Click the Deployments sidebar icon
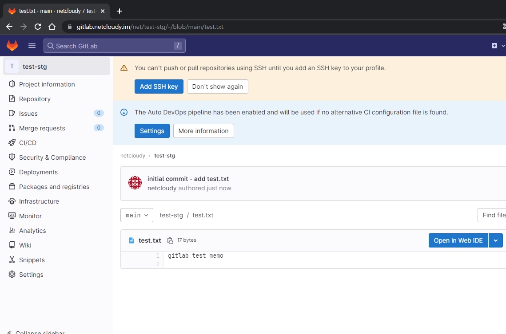Image resolution: width=506 pixels, height=334 pixels. pos(12,172)
